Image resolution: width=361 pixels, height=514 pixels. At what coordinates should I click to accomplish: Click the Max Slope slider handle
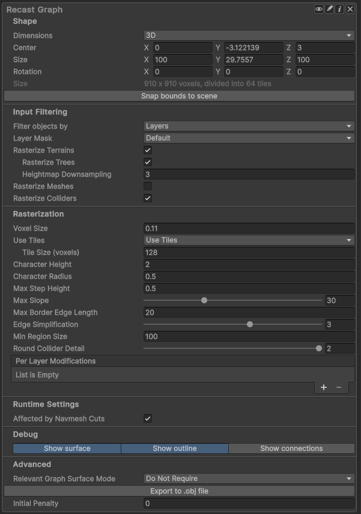[204, 300]
